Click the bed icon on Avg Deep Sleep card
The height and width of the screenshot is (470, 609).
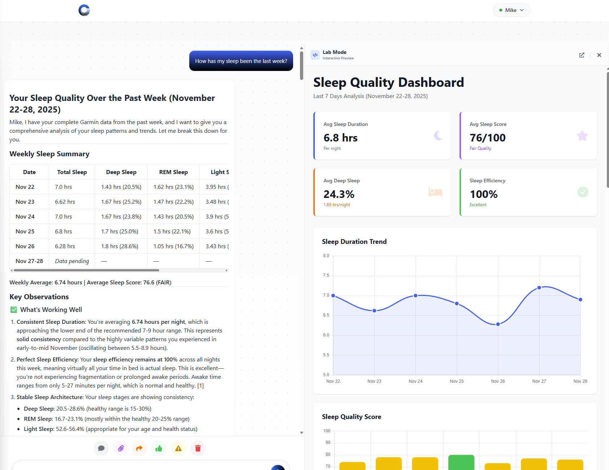[x=435, y=192]
